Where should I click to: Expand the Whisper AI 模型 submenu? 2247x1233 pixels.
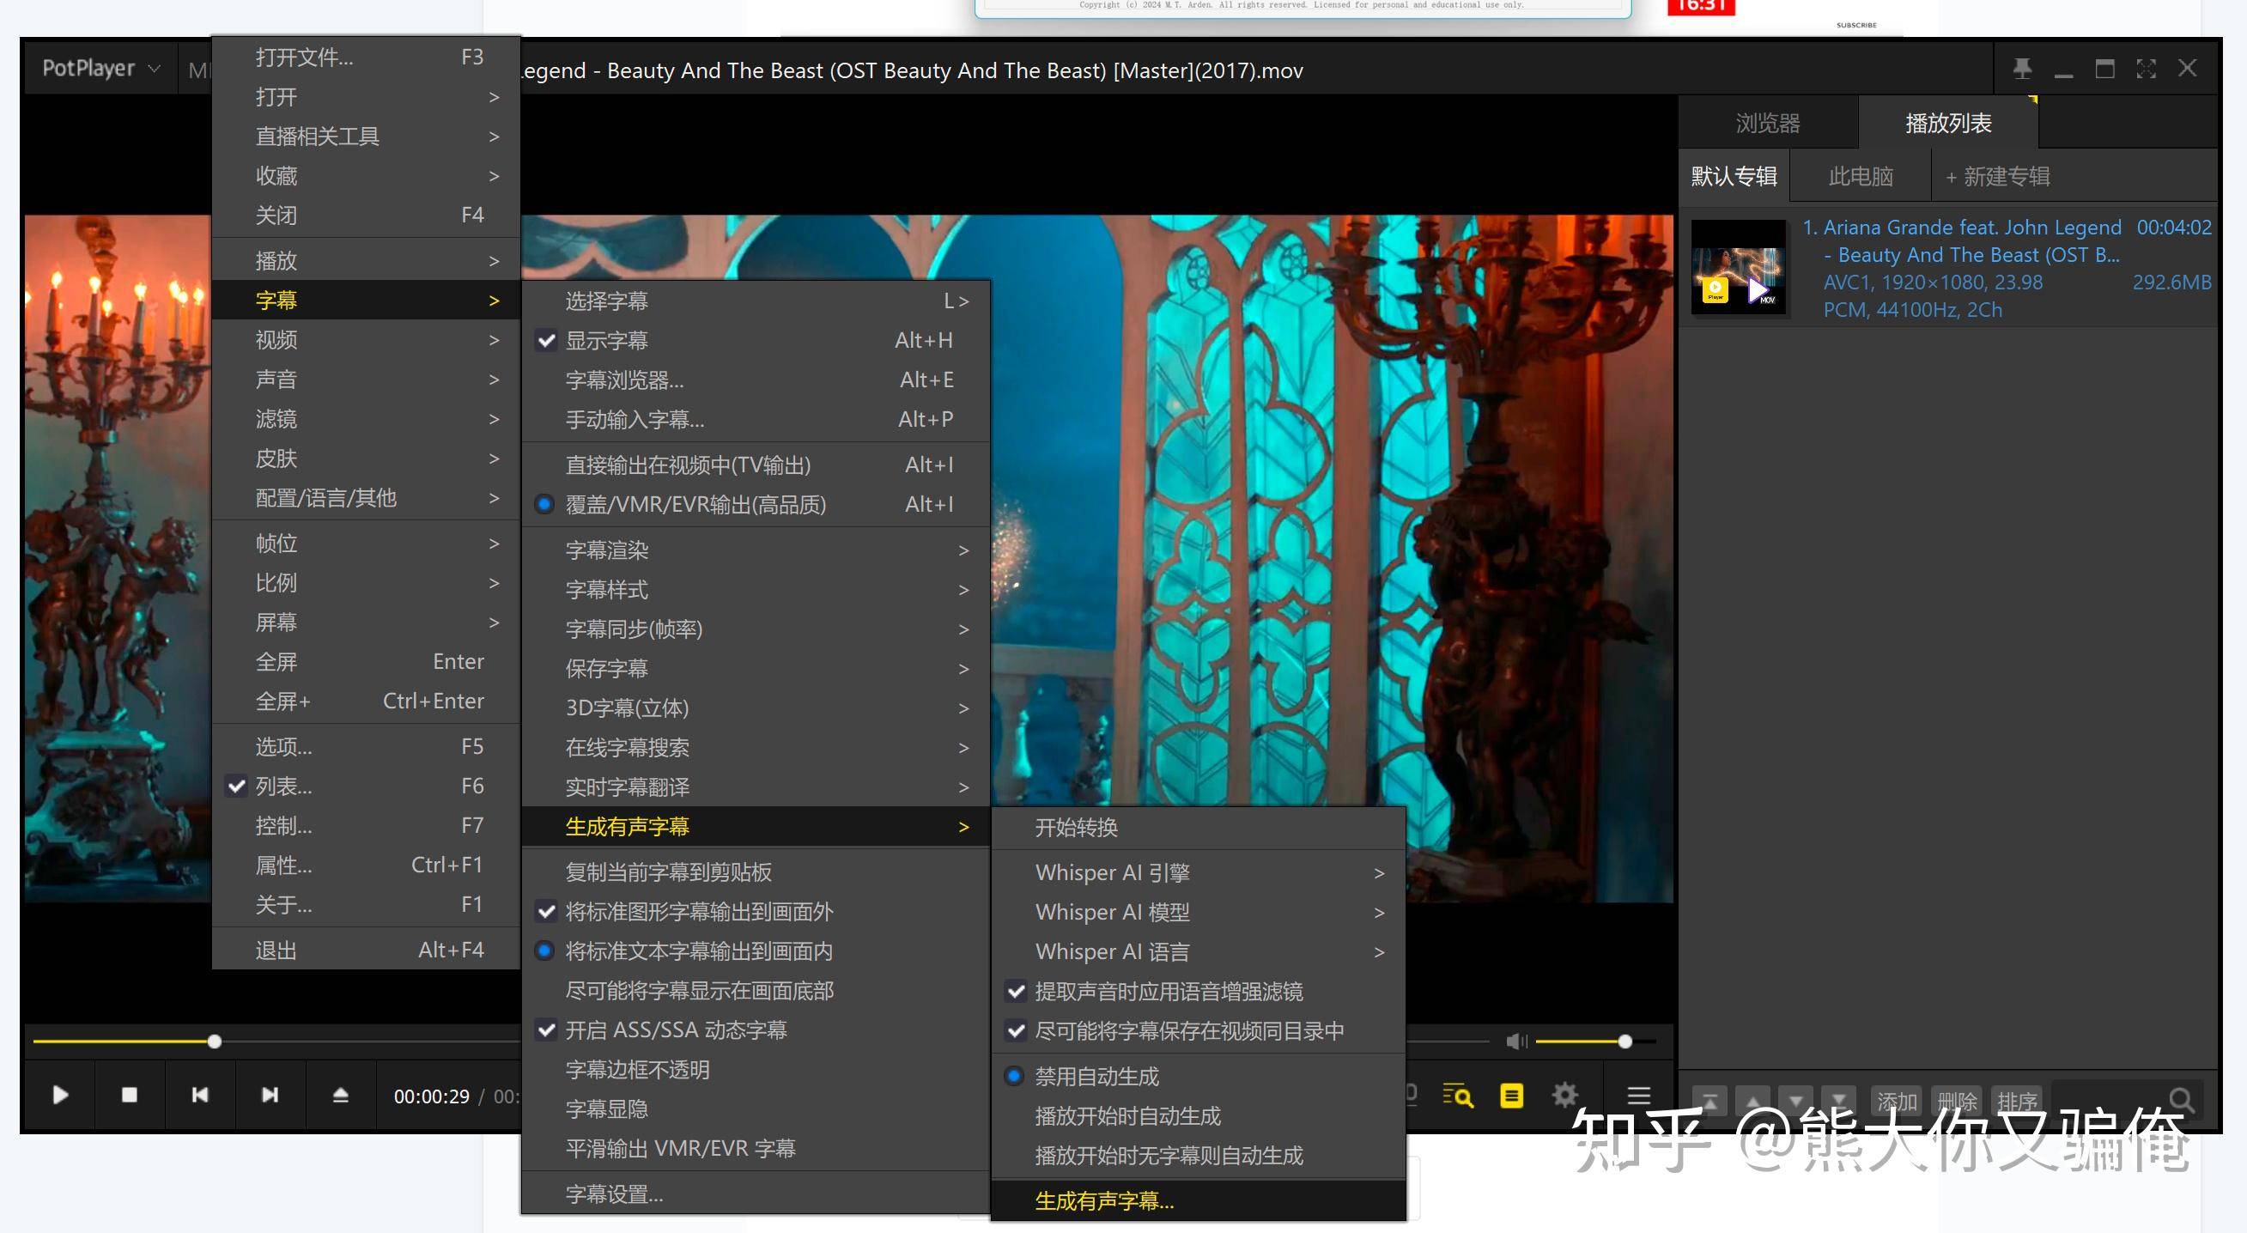(1199, 912)
